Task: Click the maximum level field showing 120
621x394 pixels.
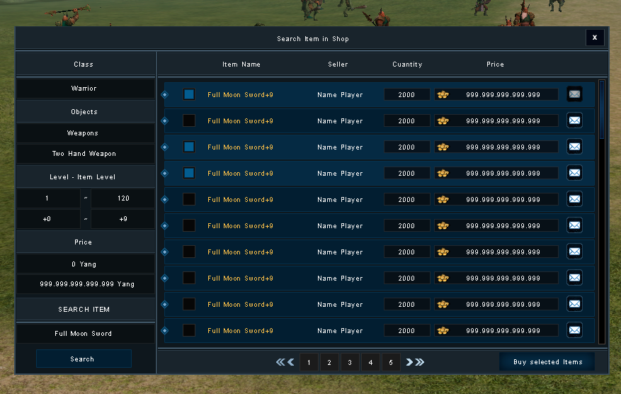Action: pyautogui.click(x=123, y=198)
